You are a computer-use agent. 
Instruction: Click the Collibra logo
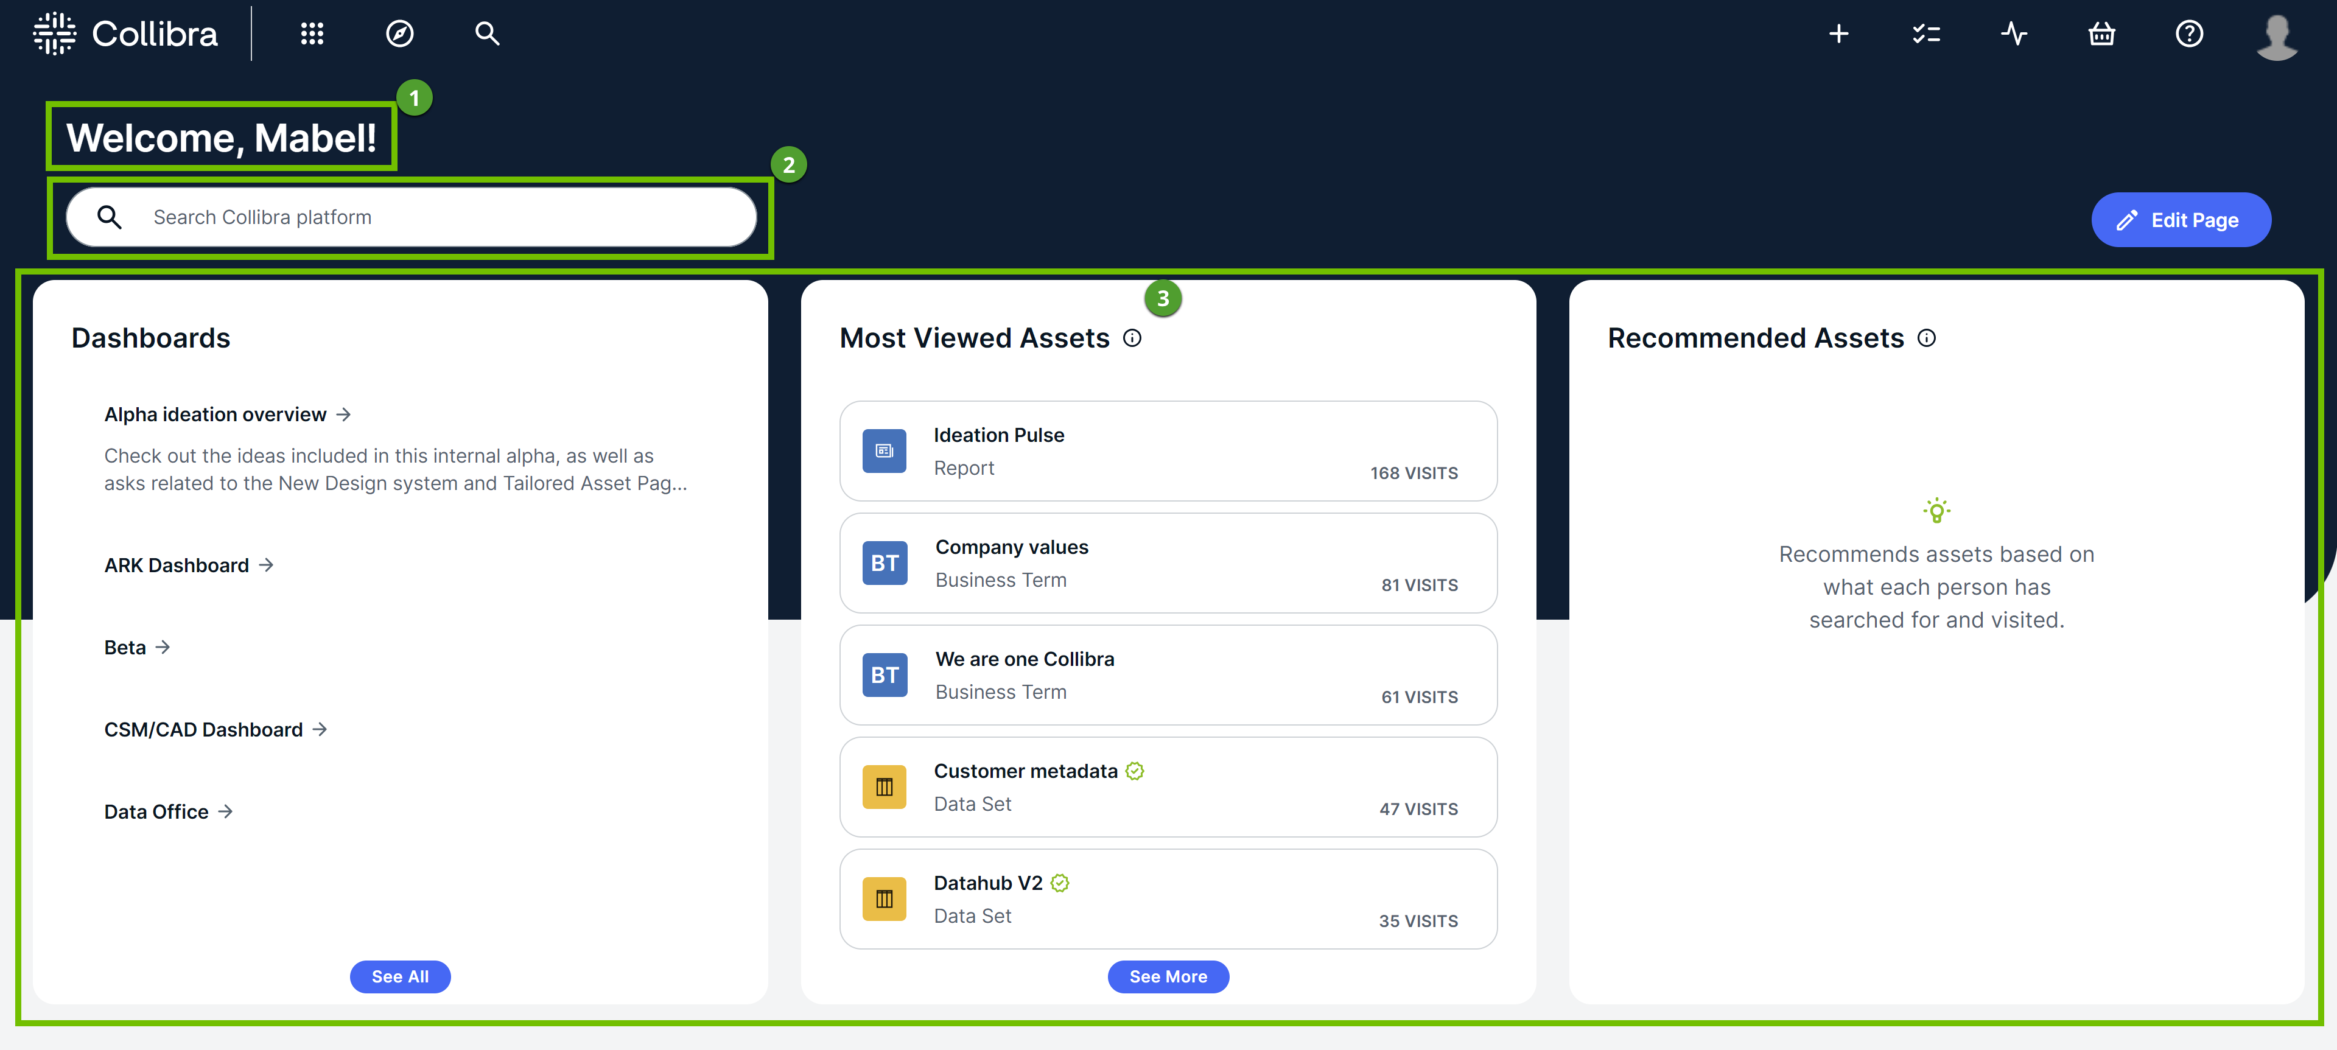click(125, 33)
